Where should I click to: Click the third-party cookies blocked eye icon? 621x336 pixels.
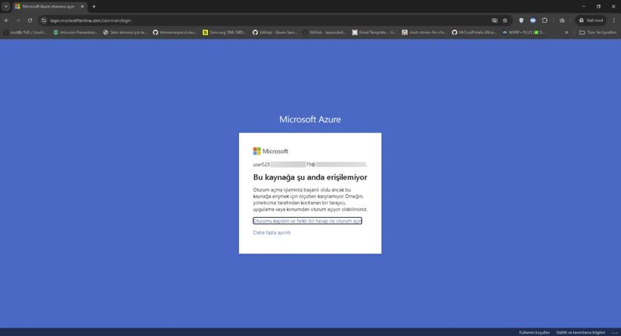(x=494, y=20)
